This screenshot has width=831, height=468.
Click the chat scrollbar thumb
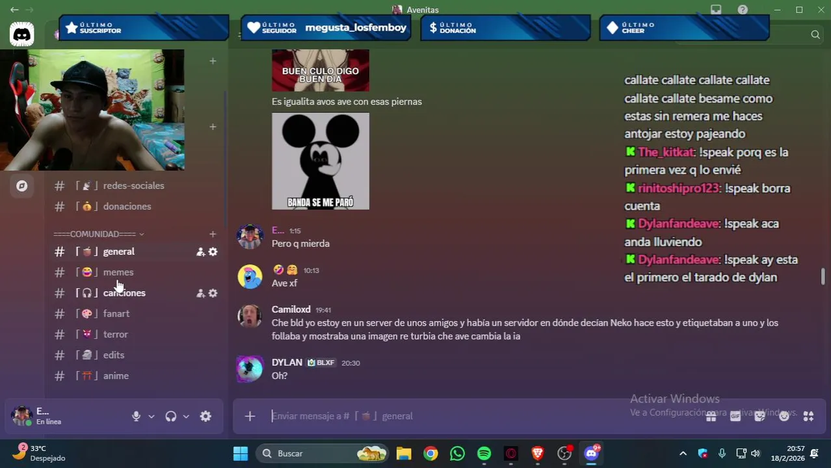pyautogui.click(x=823, y=276)
